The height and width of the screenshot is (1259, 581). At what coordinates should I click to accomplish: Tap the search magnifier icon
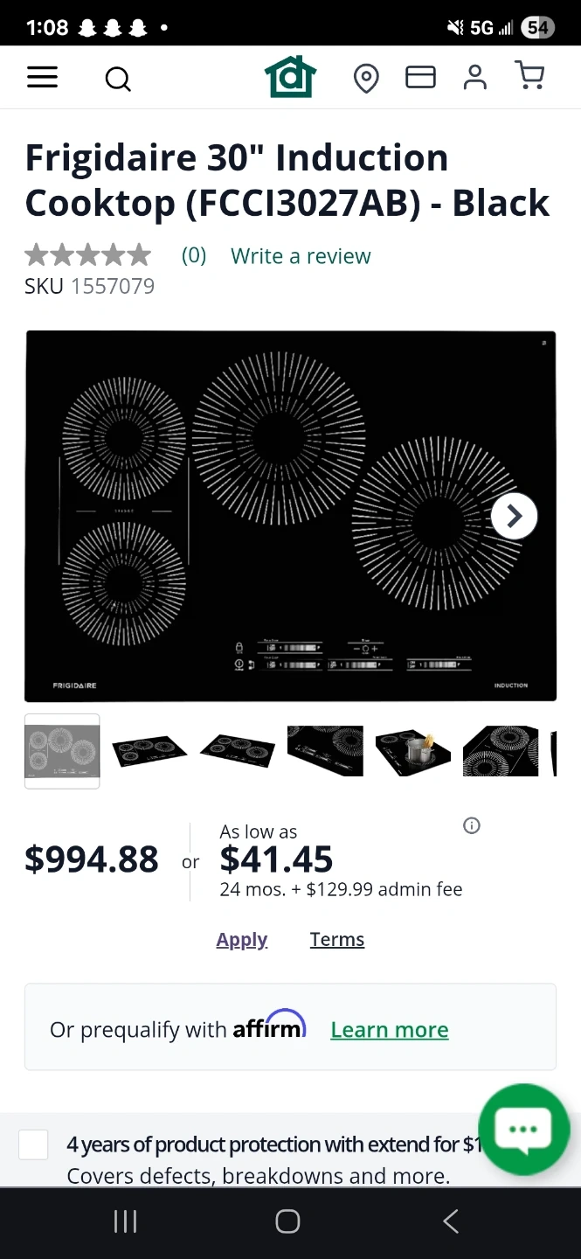[118, 80]
